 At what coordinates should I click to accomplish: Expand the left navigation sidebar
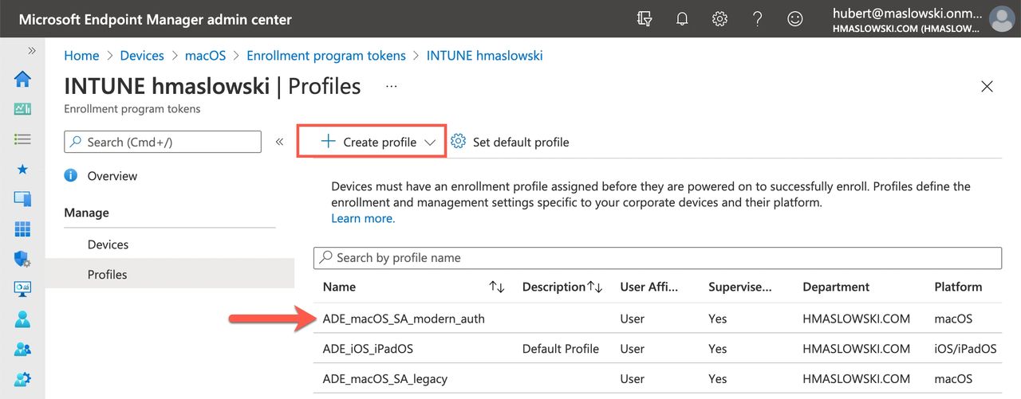coord(32,50)
